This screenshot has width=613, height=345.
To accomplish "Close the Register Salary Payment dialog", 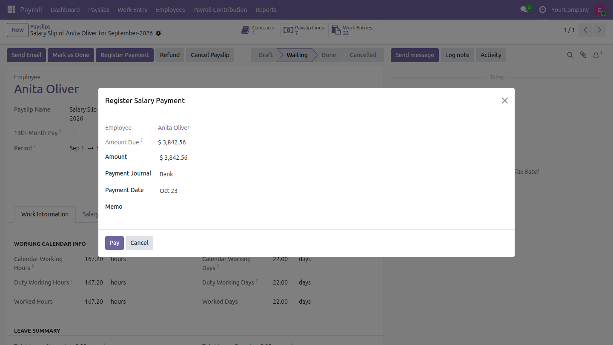I will (505, 101).
